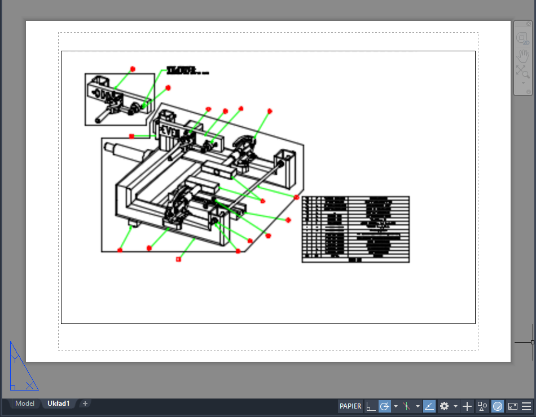Screen dimensions: 536x417
Task: Click the annotation monitor plus icon
Action: click(467, 406)
